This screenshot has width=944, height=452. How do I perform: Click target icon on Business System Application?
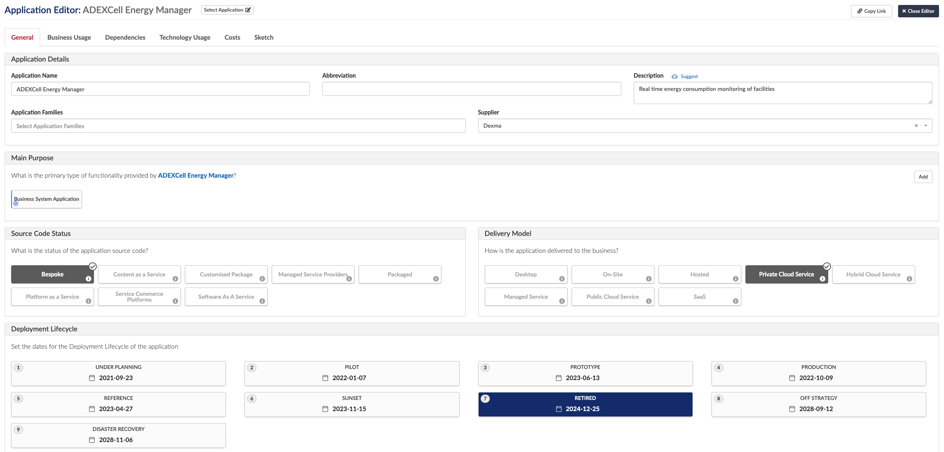[x=16, y=203]
